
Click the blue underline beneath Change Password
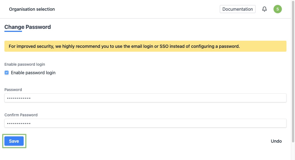[13, 31]
